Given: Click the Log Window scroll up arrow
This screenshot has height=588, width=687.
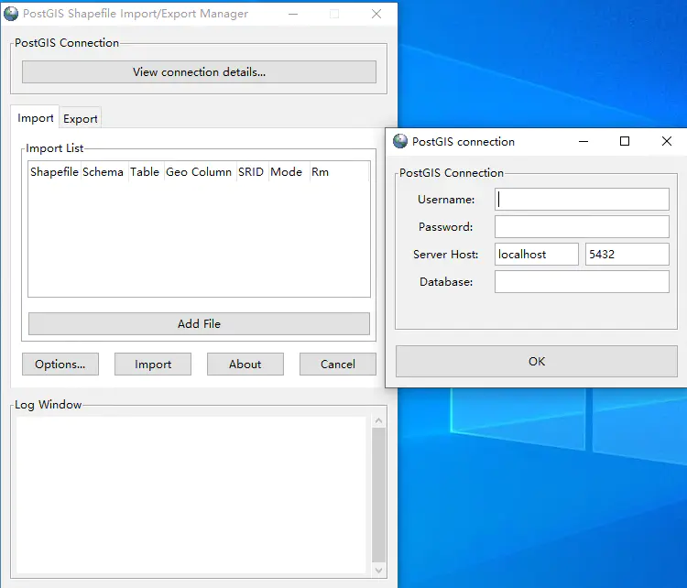Looking at the screenshot, I should coord(378,421).
